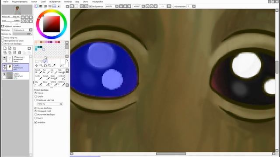Choose the Pencil brush preset

pyautogui.click(x=38, y=72)
